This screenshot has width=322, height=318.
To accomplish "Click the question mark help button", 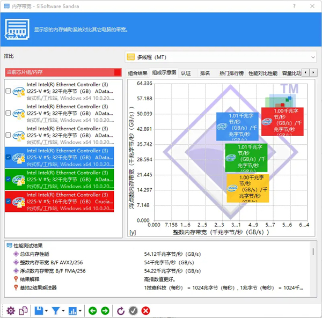I will pos(294,6).
